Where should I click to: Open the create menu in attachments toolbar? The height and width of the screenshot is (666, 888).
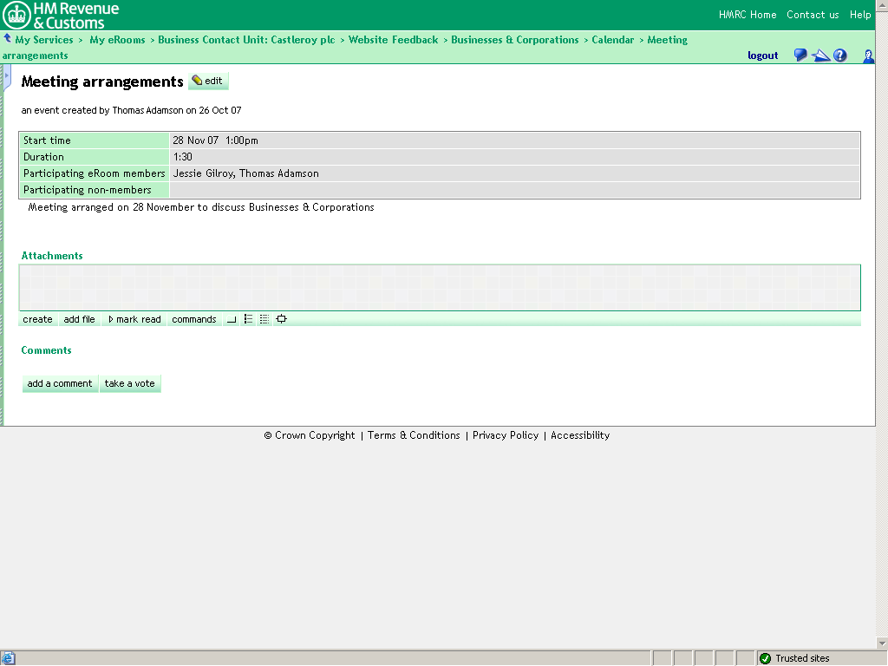[37, 319]
